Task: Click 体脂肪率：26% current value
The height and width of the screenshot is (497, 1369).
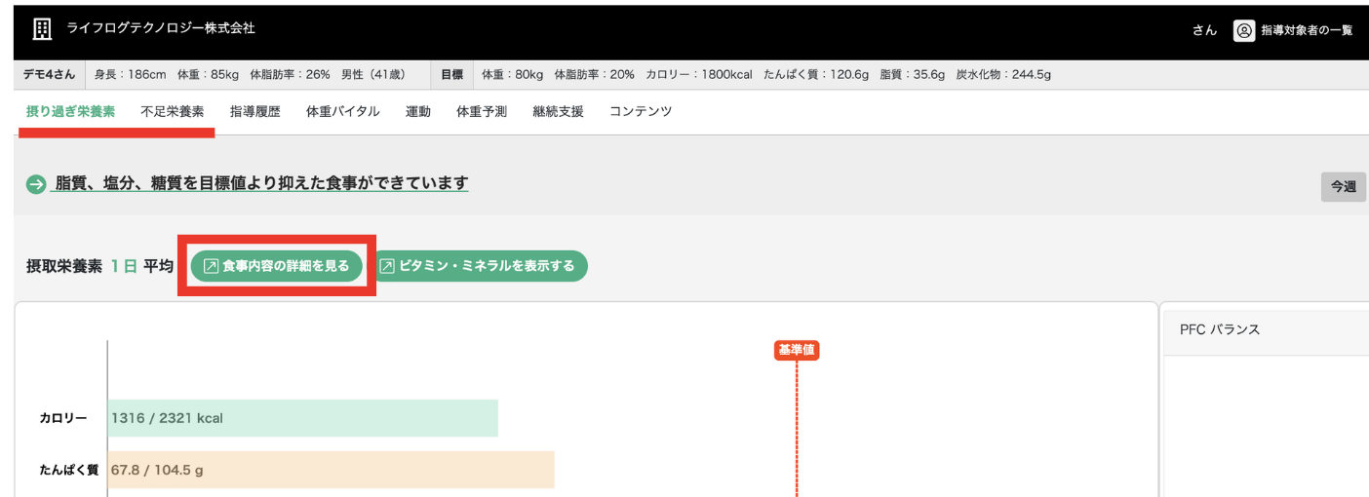Action: 290,74
